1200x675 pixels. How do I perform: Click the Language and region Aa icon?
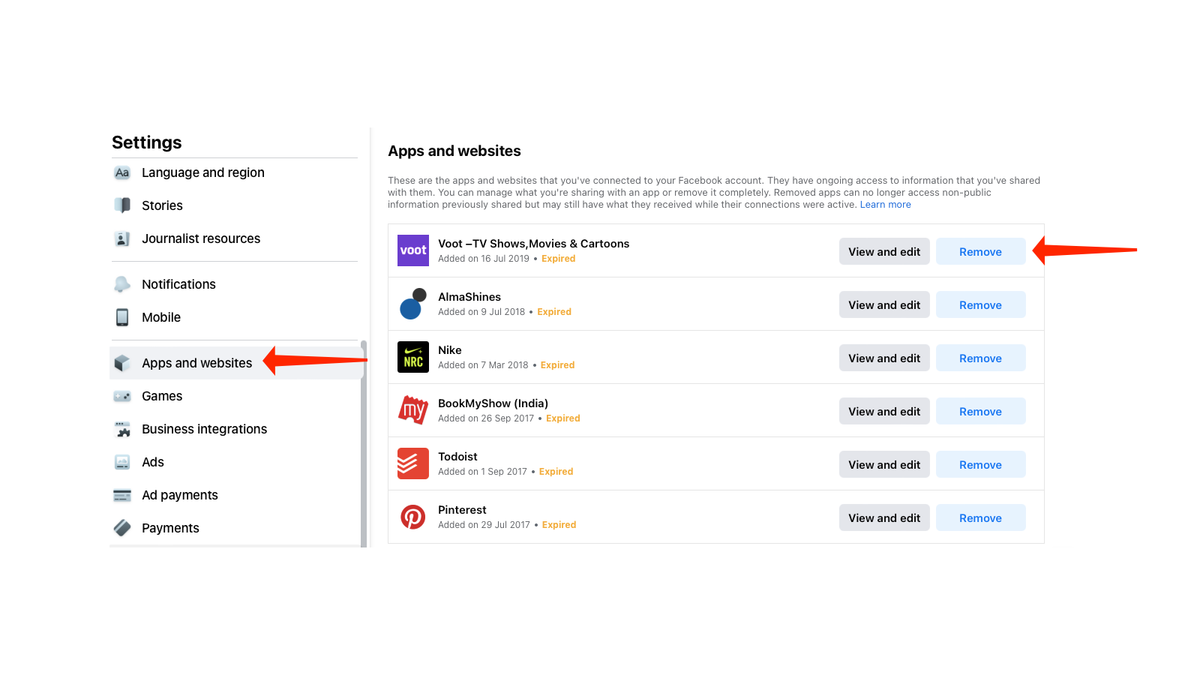pos(122,172)
